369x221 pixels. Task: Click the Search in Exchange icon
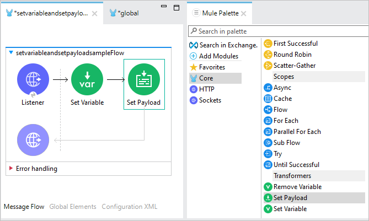pyautogui.click(x=194, y=45)
